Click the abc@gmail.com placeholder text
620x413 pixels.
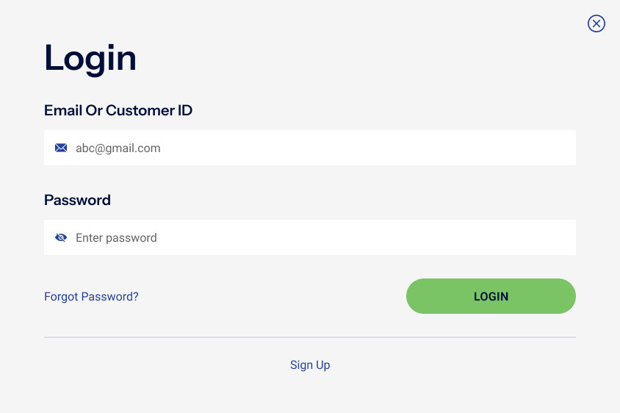(x=118, y=148)
